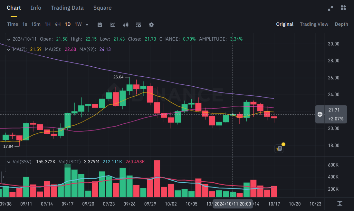The image size is (354, 211).
Task: Switch to Depth chart view
Action: point(341,24)
